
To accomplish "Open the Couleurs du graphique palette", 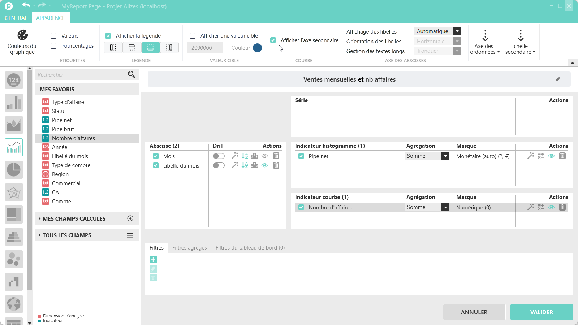I will 22,42.
